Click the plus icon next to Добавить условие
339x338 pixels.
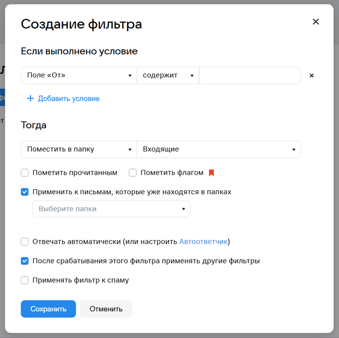tap(31, 98)
